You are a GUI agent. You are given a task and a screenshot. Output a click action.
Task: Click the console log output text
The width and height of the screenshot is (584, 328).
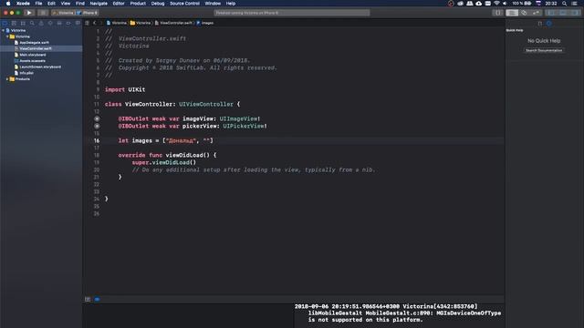point(398,313)
